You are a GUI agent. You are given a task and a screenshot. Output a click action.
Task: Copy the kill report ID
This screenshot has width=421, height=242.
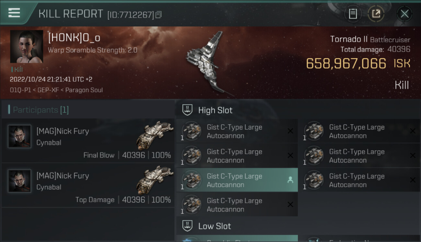[159, 15]
